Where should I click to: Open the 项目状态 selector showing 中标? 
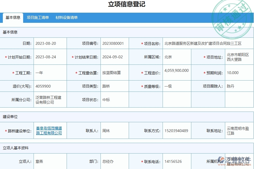pos(114,99)
